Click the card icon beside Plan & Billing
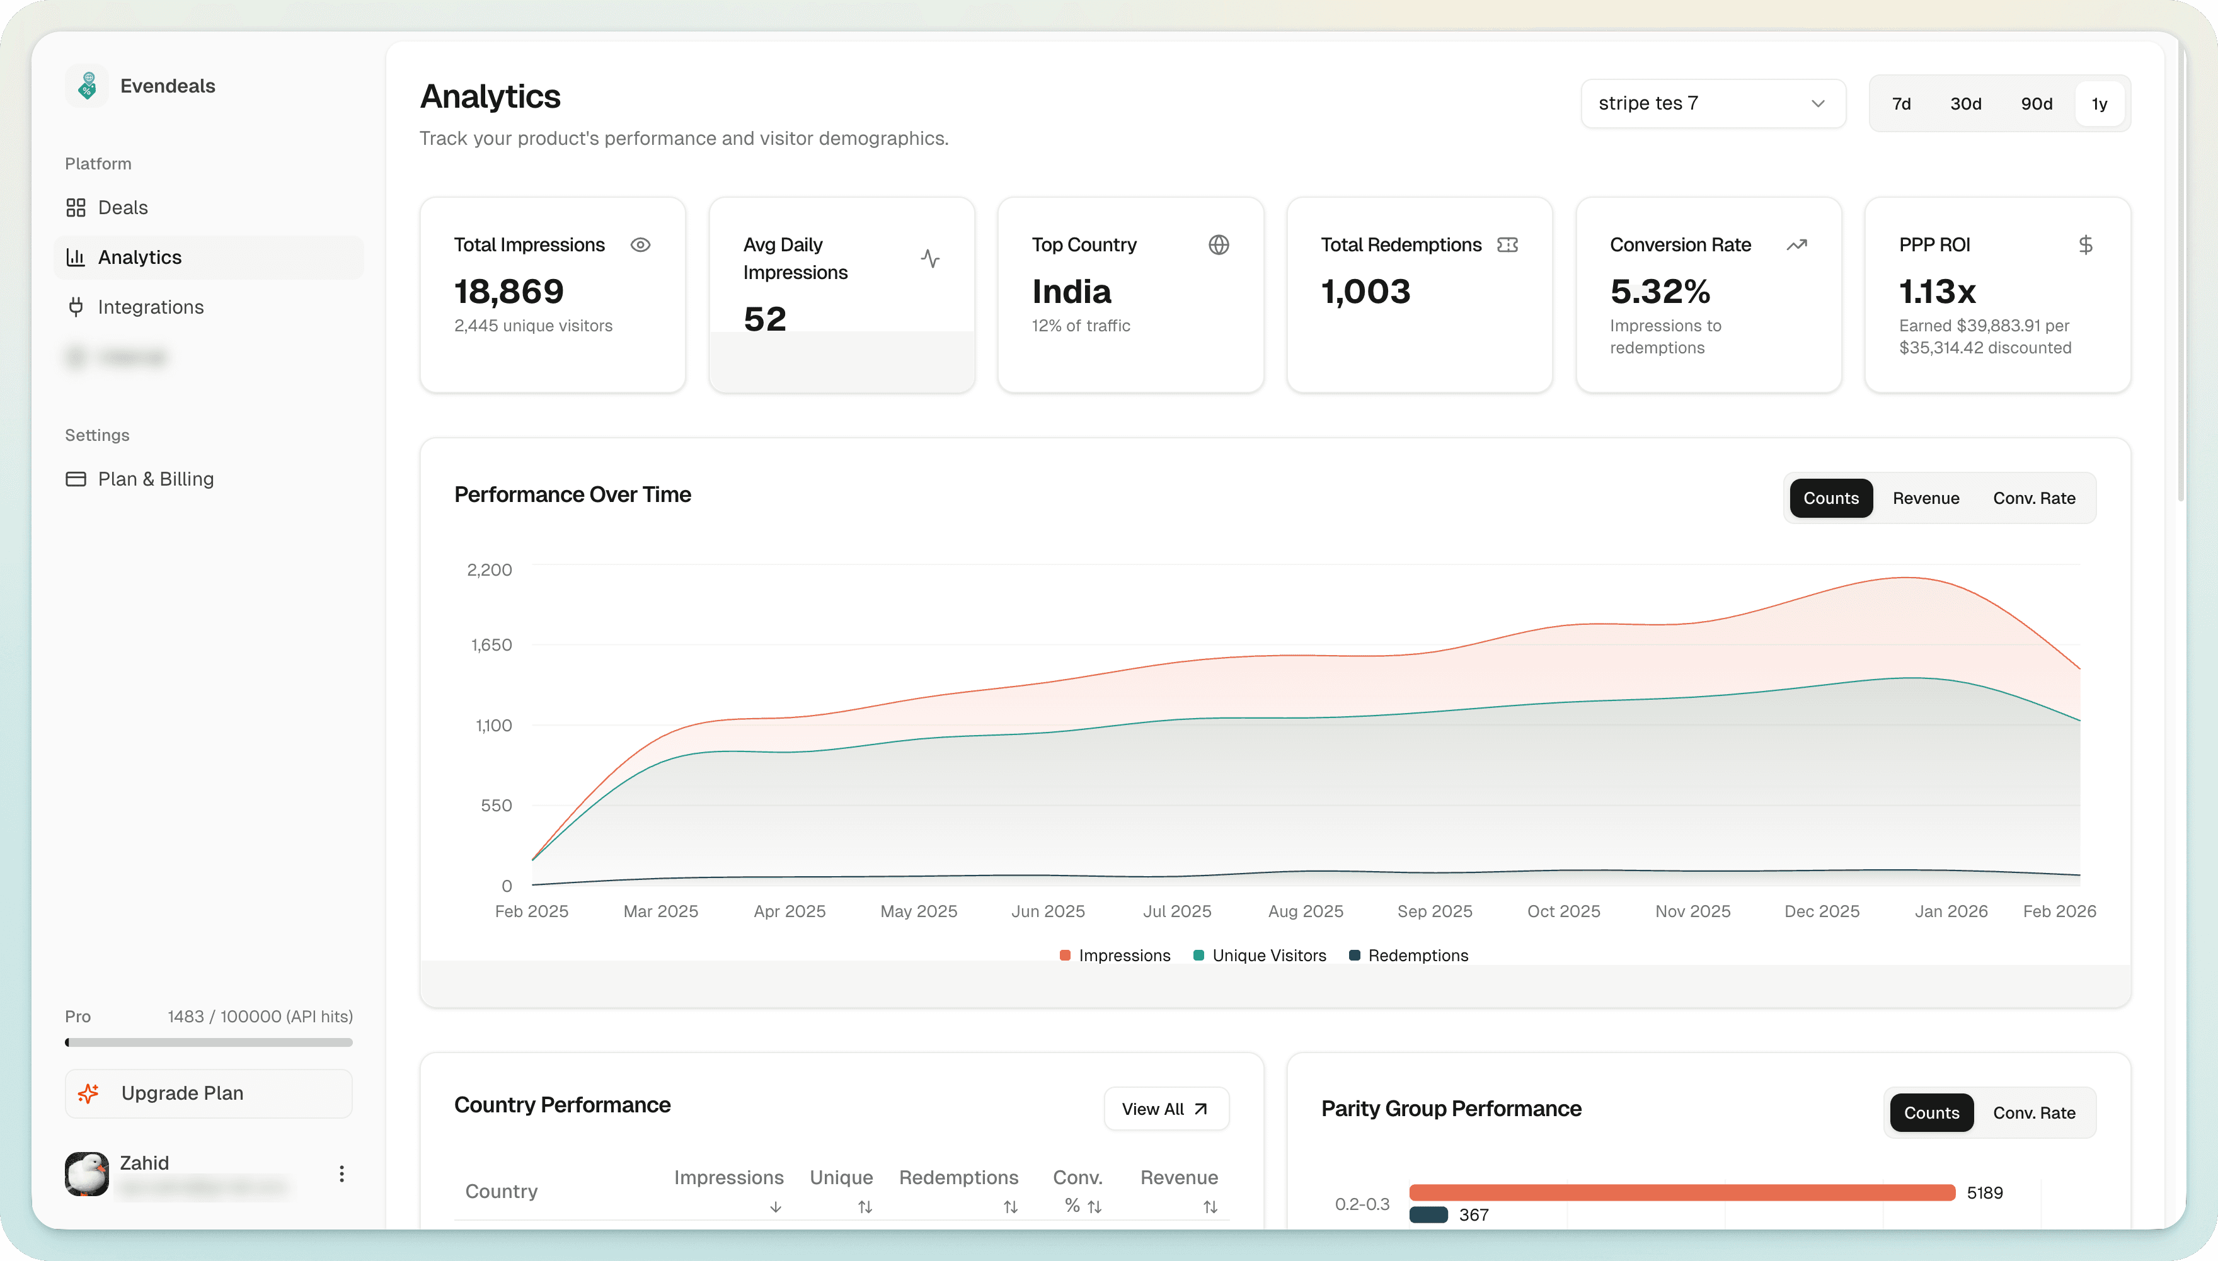Viewport: 2218px width, 1261px height. click(76, 478)
